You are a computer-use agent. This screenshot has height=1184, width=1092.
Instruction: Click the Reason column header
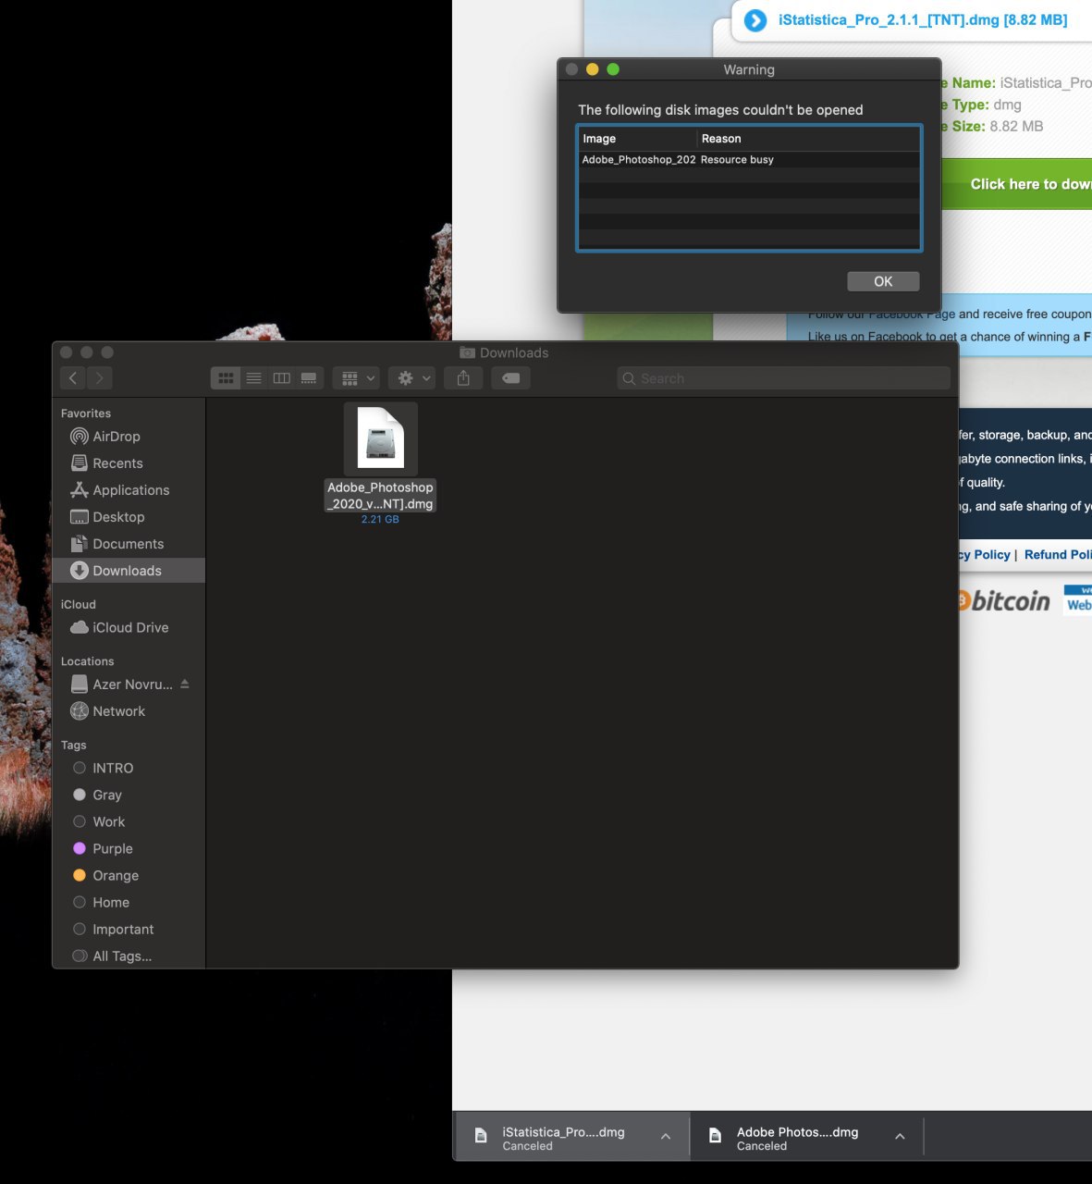[x=809, y=139]
